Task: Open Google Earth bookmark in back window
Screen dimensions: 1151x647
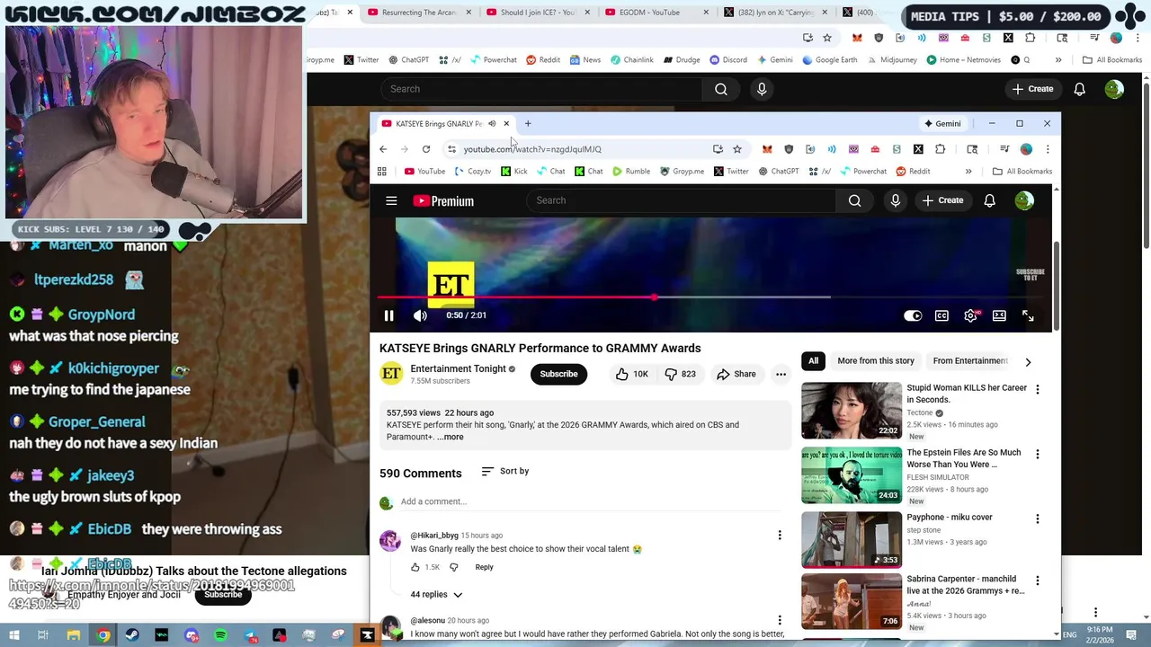Action: click(828, 60)
